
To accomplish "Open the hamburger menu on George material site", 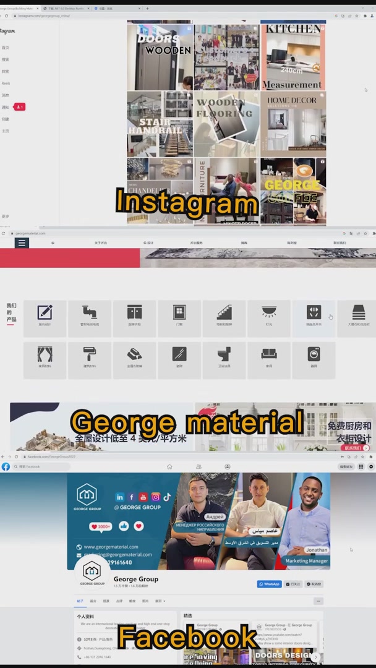I will (22, 242).
